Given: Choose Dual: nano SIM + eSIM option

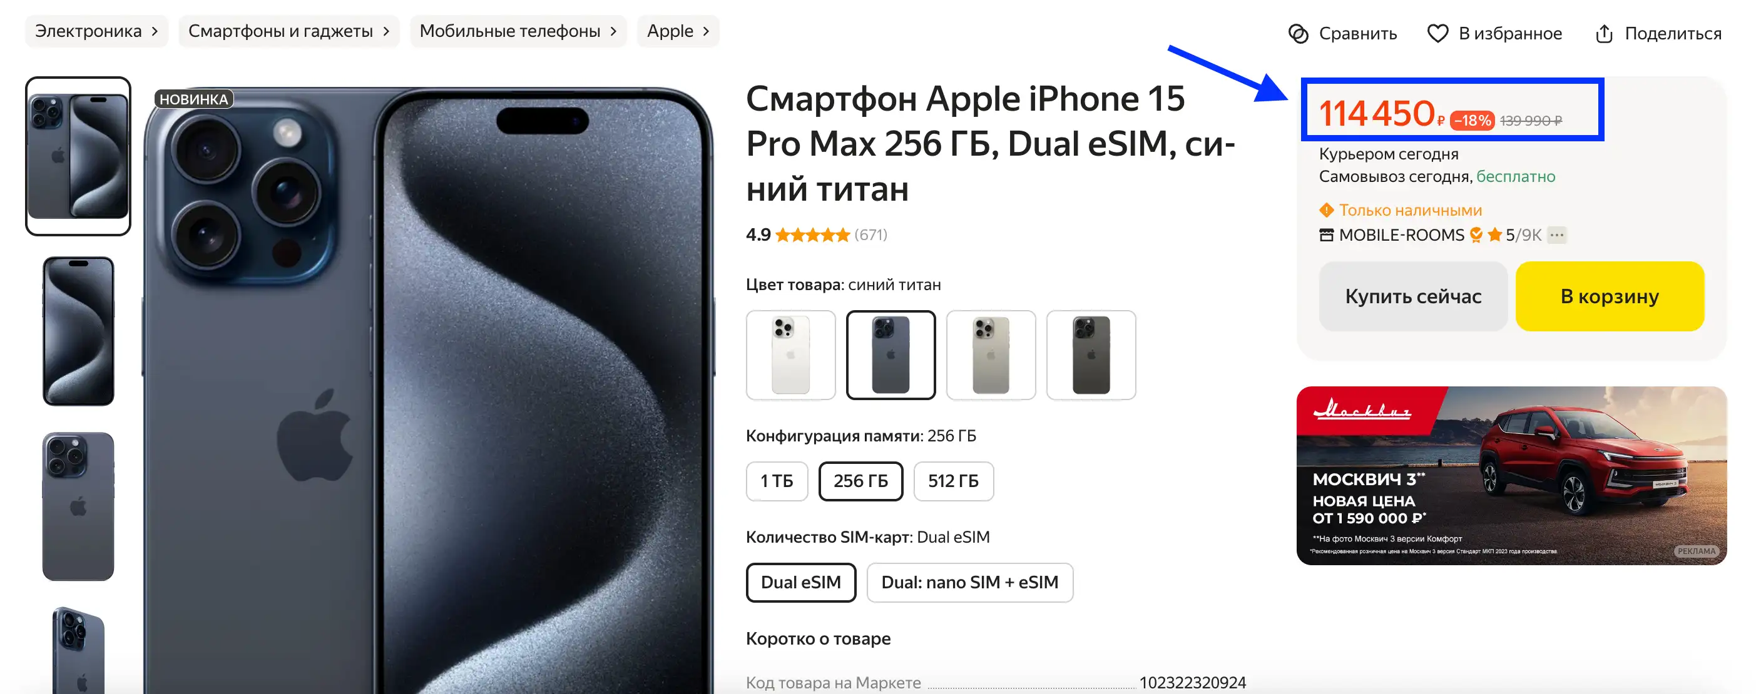Looking at the screenshot, I should 969,582.
